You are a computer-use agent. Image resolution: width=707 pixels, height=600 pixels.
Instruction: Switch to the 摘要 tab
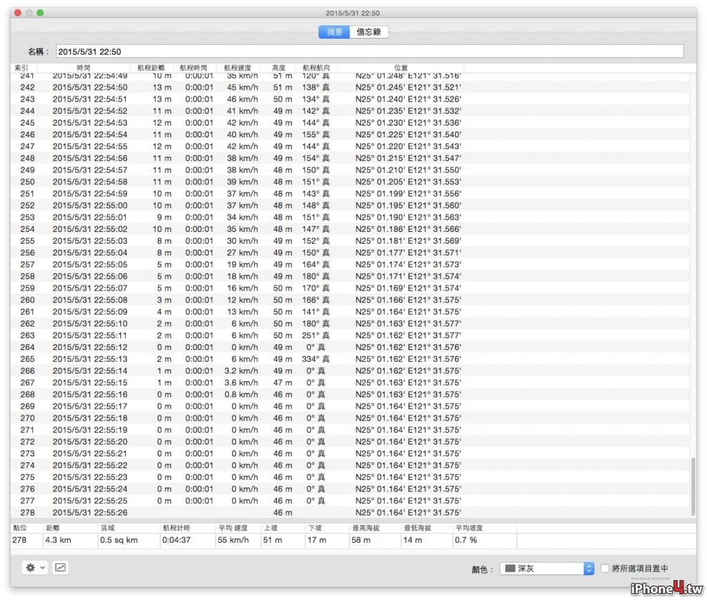point(334,32)
